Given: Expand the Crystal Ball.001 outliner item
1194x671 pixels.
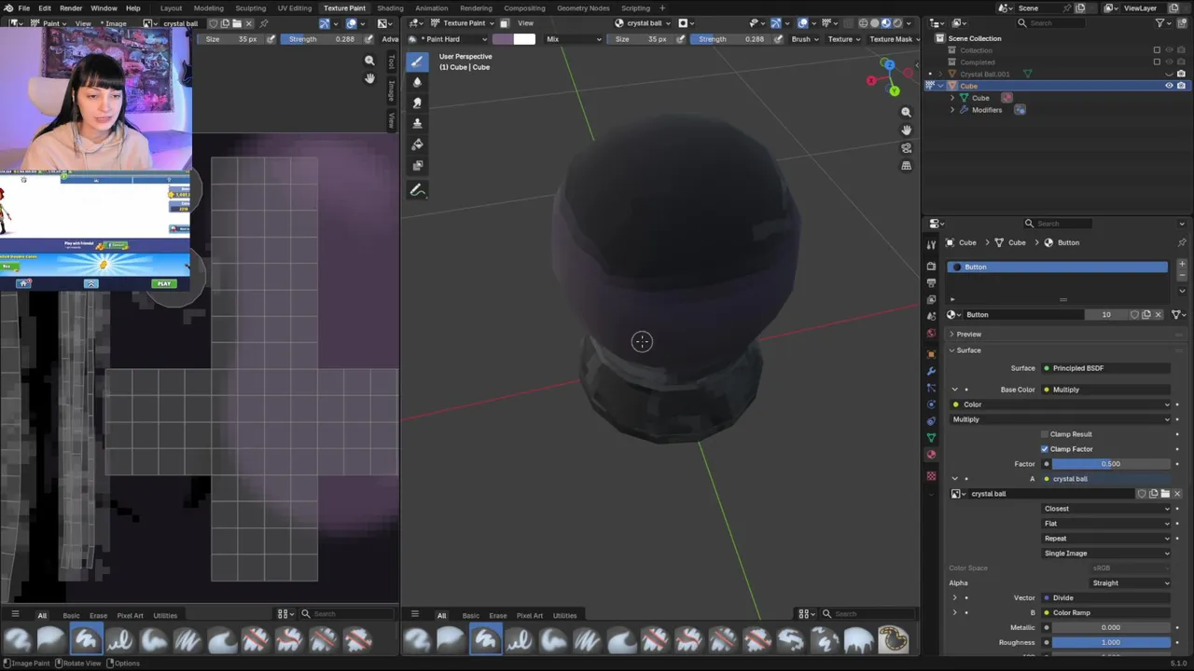Looking at the screenshot, I should [x=941, y=74].
